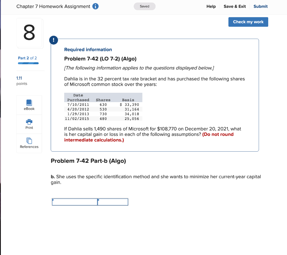Click the Part 2 of 2 progress bar
Screen dimensions: 287x255
(x=28, y=63)
